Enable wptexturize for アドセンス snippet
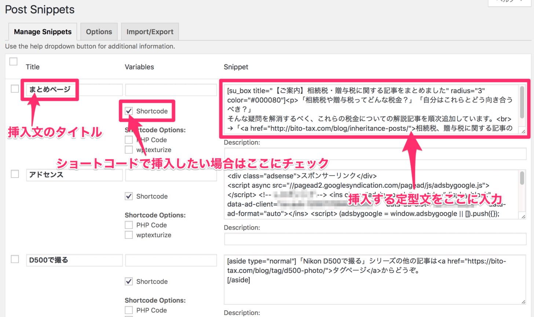This screenshot has width=534, height=317. pos(129,235)
